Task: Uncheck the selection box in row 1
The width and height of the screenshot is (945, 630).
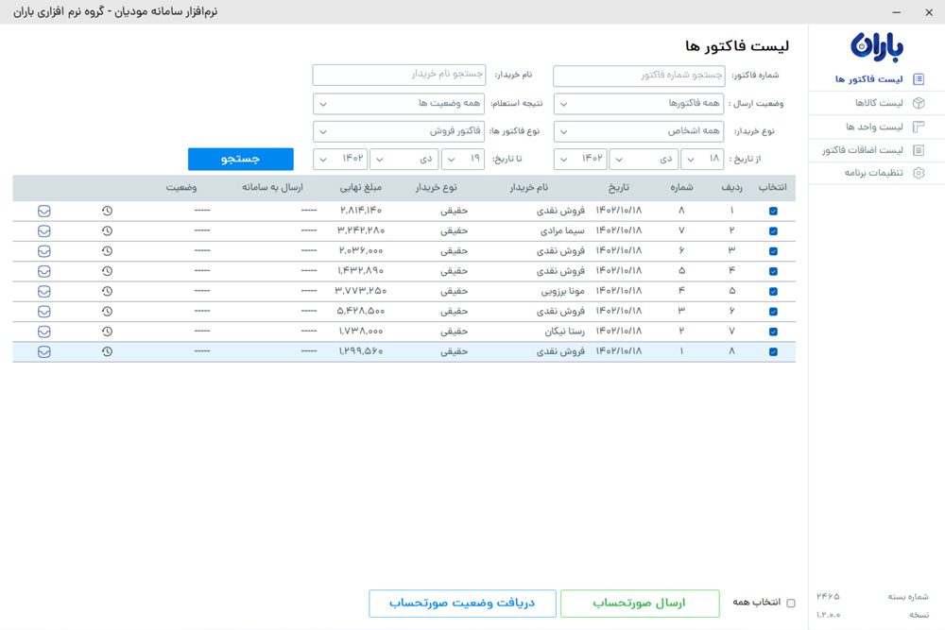Action: 773,211
